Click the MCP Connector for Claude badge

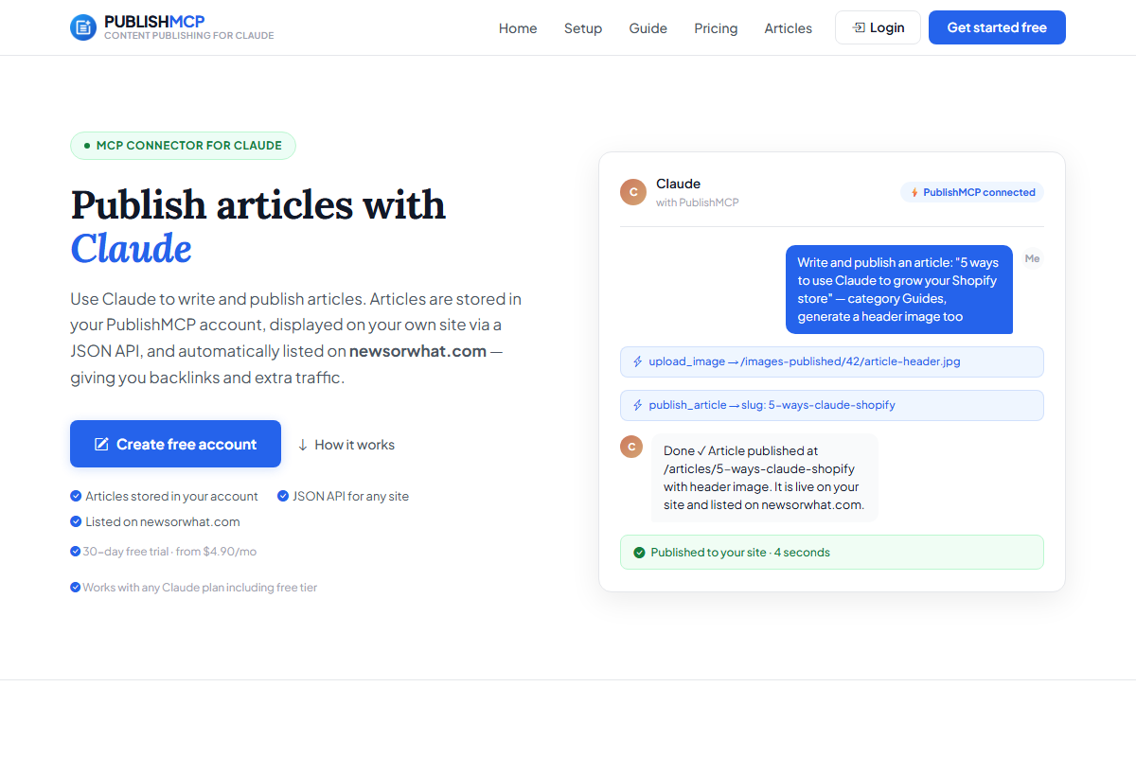pyautogui.click(x=183, y=146)
